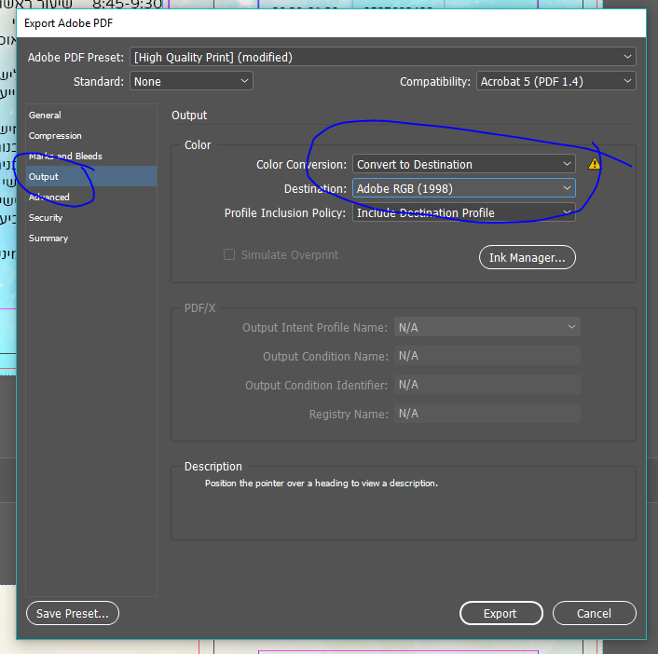Screen dimensions: 658x654
Task: Open the Adobe PDF Preset dropdown
Action: 383,57
